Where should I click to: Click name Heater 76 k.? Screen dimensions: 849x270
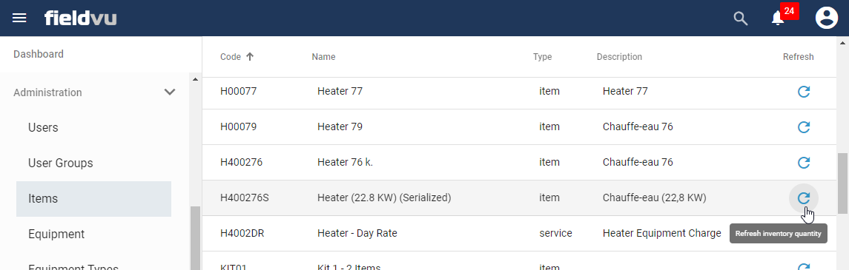346,163
